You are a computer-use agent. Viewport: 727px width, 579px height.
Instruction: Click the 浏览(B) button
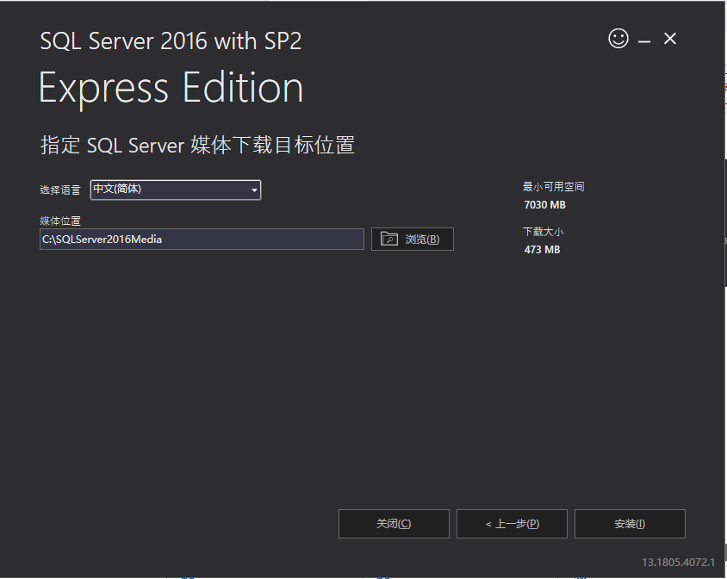[x=413, y=239]
